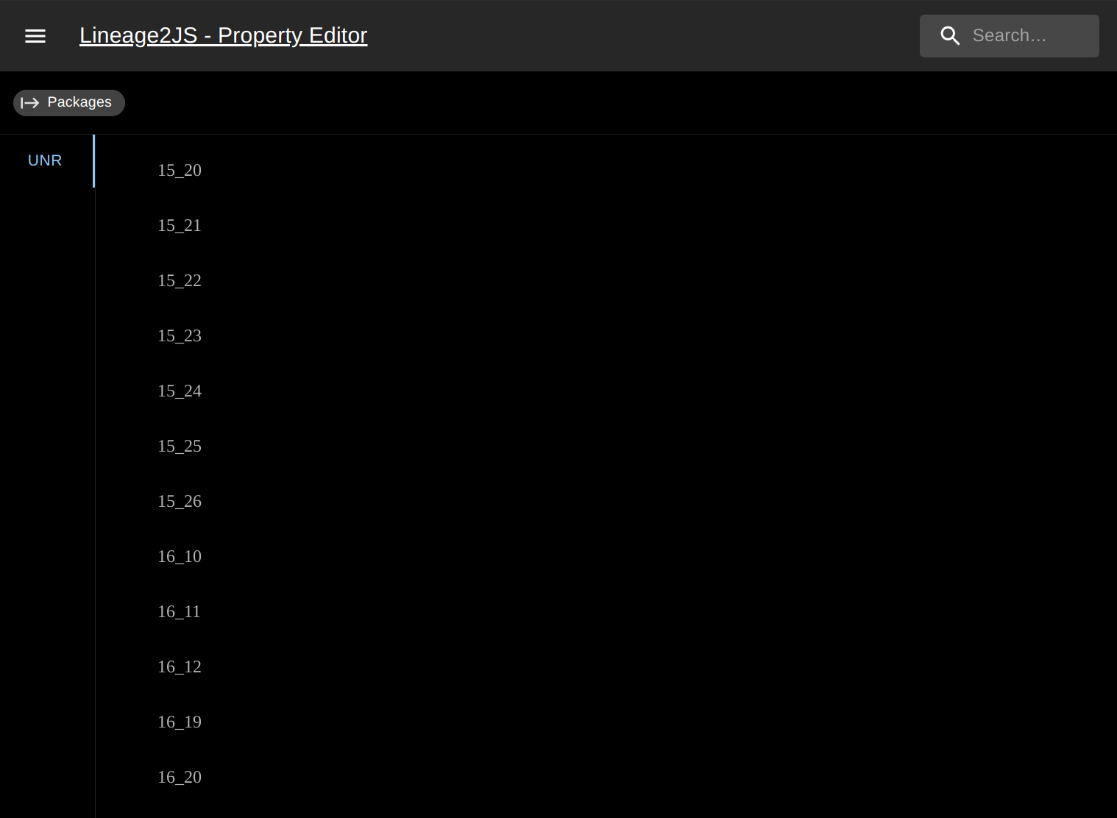Open the Lineage2JS - Property Editor link
The height and width of the screenshot is (818, 1117).
[223, 35]
